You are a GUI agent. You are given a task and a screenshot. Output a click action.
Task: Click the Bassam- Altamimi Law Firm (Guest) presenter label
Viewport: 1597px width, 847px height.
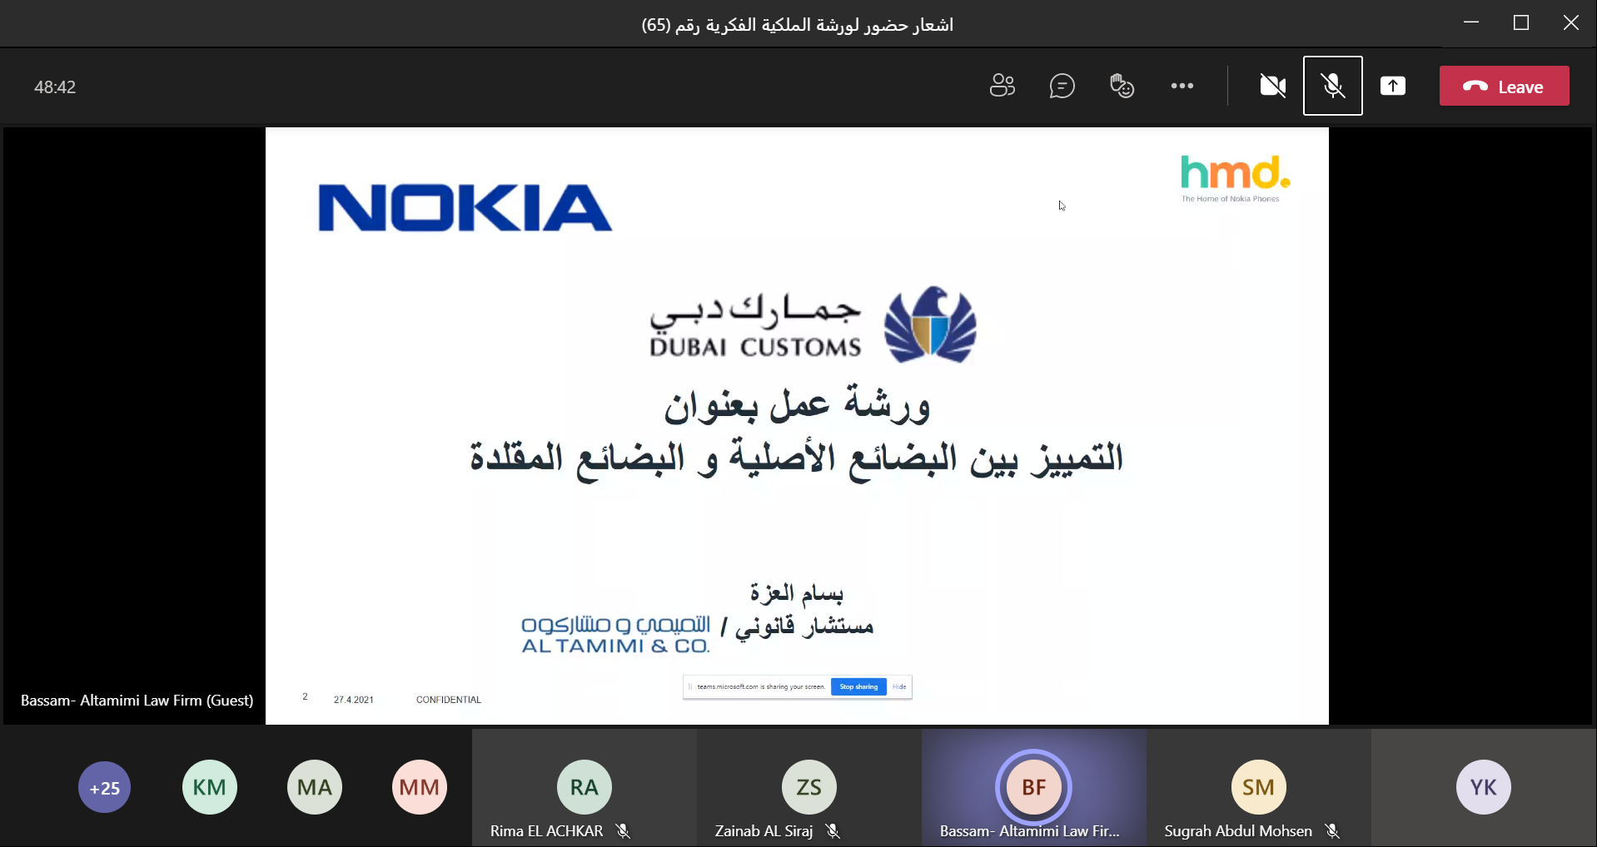(x=137, y=701)
